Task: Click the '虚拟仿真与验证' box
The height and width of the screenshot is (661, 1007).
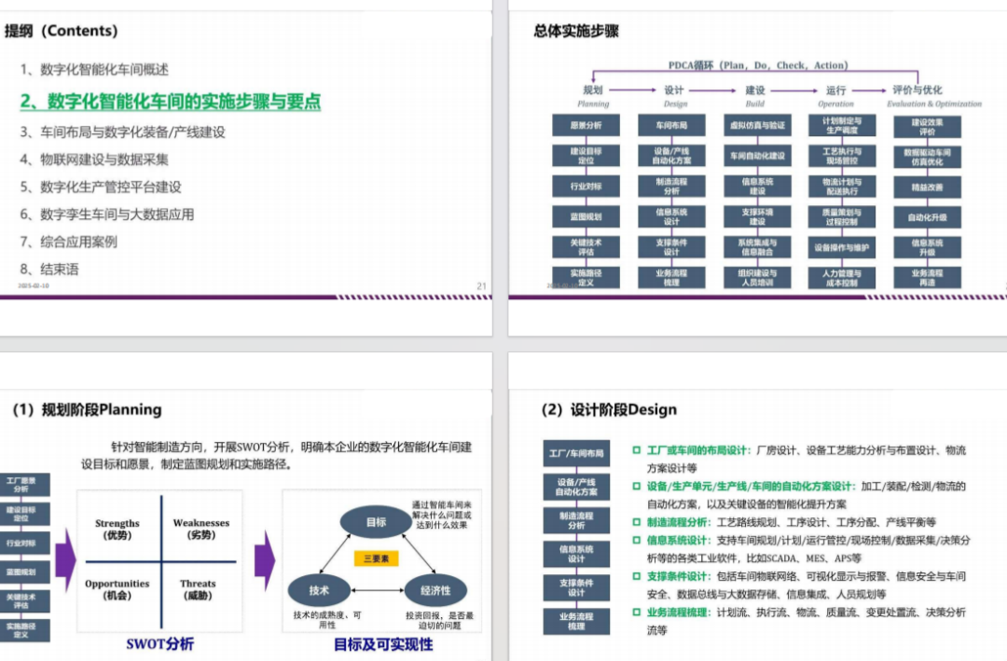Action: coord(757,125)
